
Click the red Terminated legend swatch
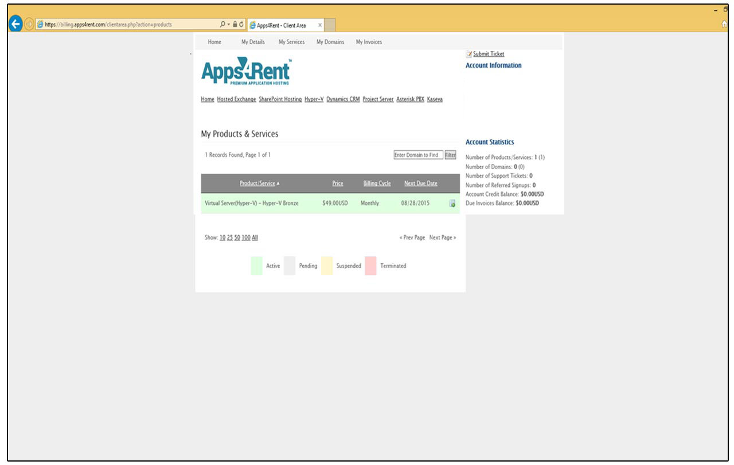(x=370, y=265)
